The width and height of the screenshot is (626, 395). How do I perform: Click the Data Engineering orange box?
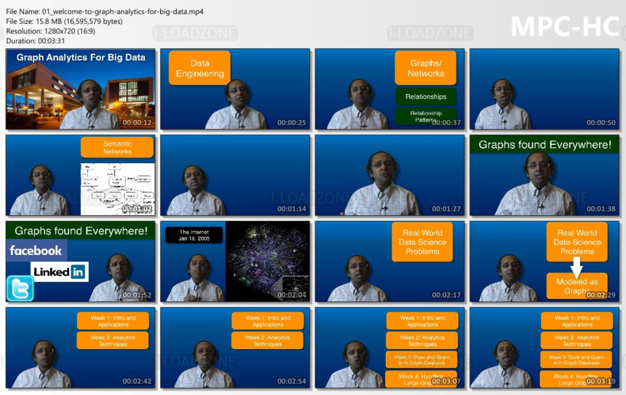[199, 68]
